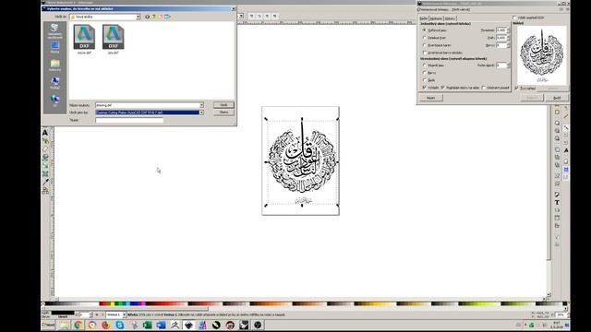
Task: Switch to Inkscape taskbar icon
Action: click(x=188, y=325)
